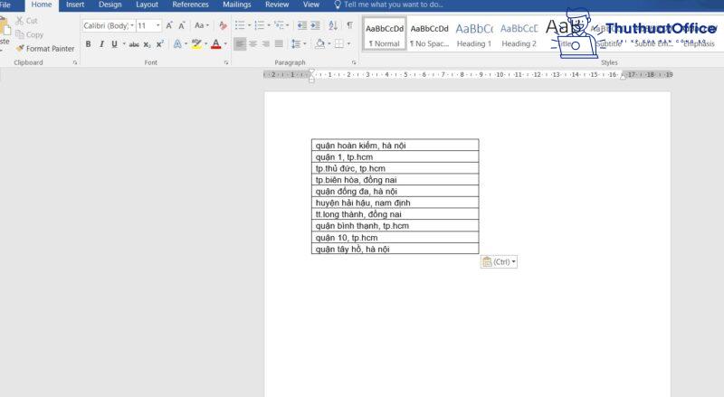Switch to the References tab

pyautogui.click(x=190, y=5)
